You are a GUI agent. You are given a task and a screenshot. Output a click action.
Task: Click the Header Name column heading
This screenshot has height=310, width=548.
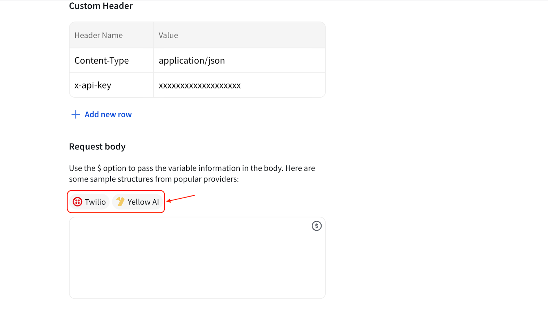[x=99, y=35]
